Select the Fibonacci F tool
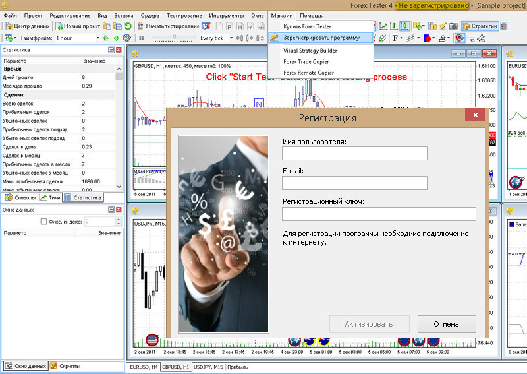The image size is (527, 374). tap(395, 38)
